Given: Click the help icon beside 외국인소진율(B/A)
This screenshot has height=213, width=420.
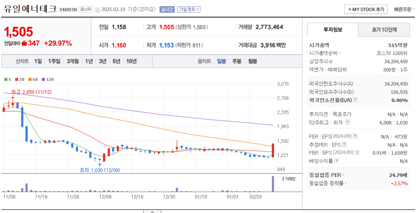Looking at the screenshot, I should pos(355,100).
